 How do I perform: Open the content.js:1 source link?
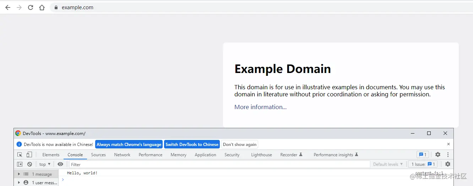429,173
